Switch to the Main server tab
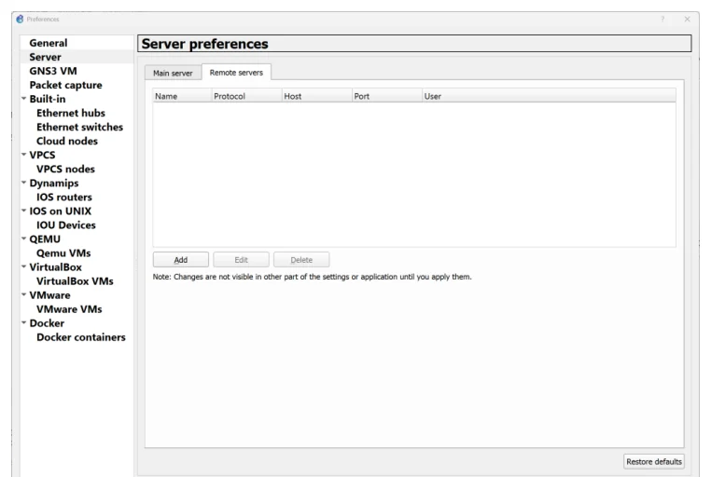Image resolution: width=711 pixels, height=477 pixels. pyautogui.click(x=173, y=73)
